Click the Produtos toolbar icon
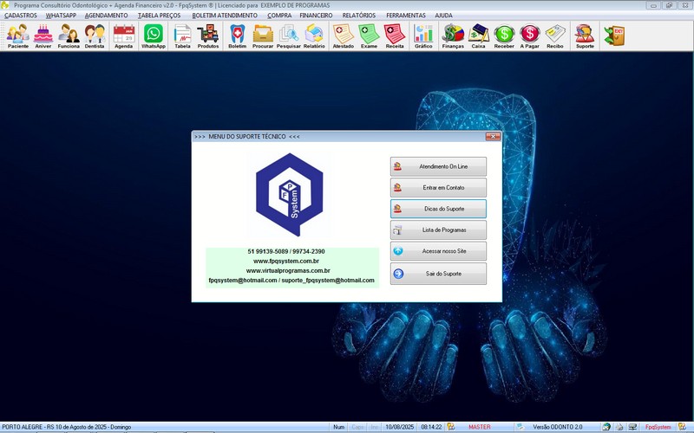Screen dimensions: 694x433 (x=208, y=36)
